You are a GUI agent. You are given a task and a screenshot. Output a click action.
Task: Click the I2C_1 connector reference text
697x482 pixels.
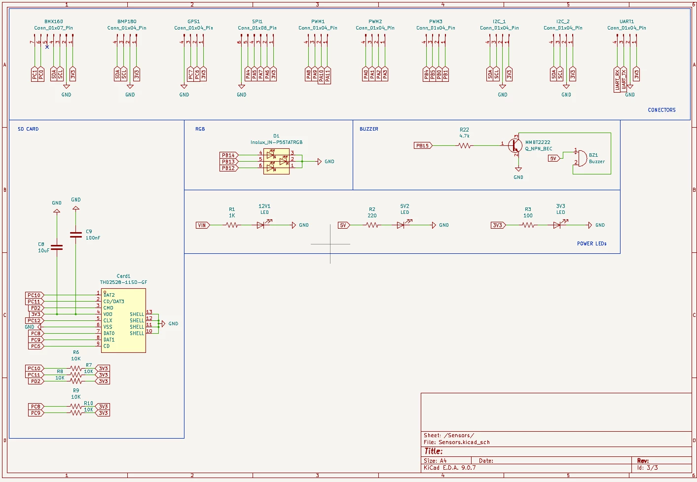point(499,22)
